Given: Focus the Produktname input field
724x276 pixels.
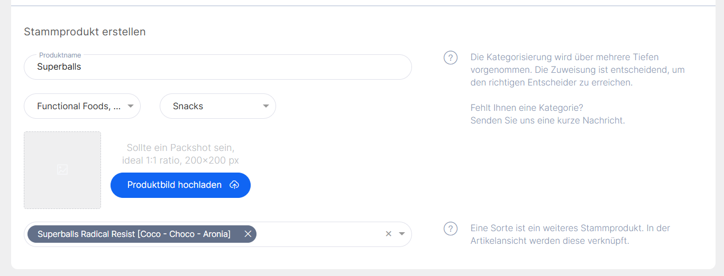Looking at the screenshot, I should 217,67.
